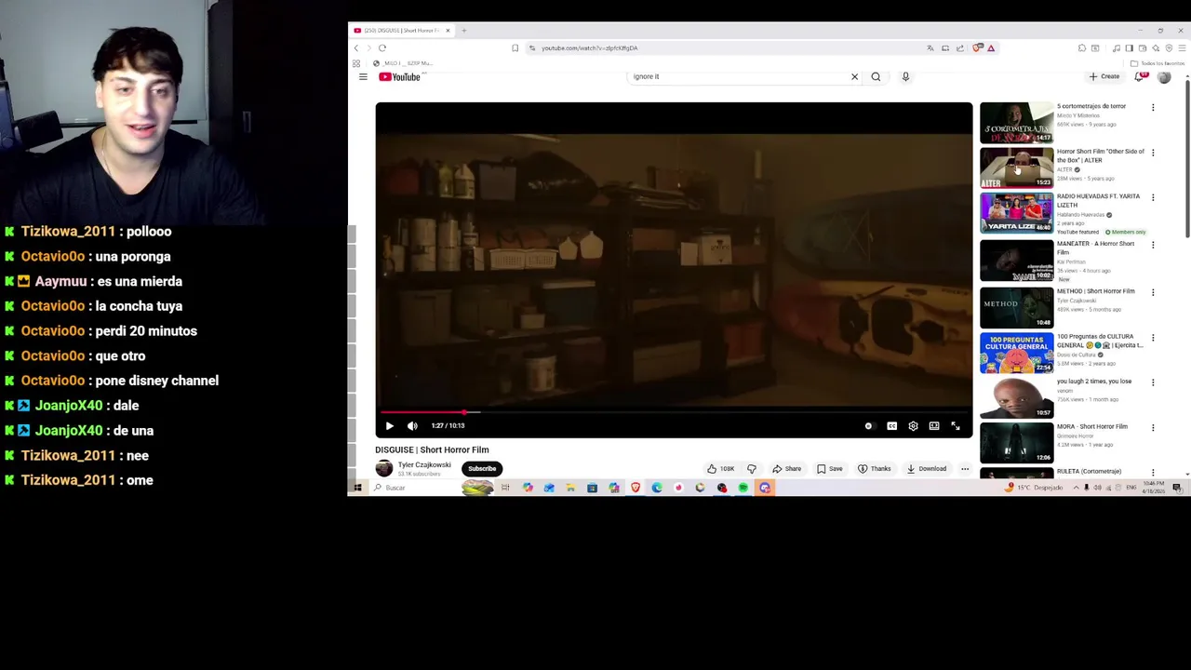Click the YouTube search magnifier button

(x=876, y=76)
